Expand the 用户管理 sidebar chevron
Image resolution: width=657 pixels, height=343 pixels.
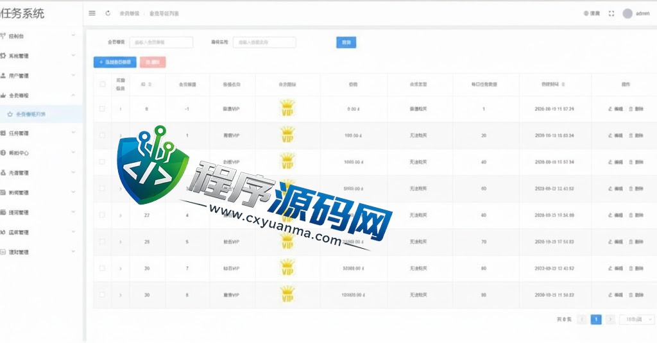pyautogui.click(x=73, y=75)
